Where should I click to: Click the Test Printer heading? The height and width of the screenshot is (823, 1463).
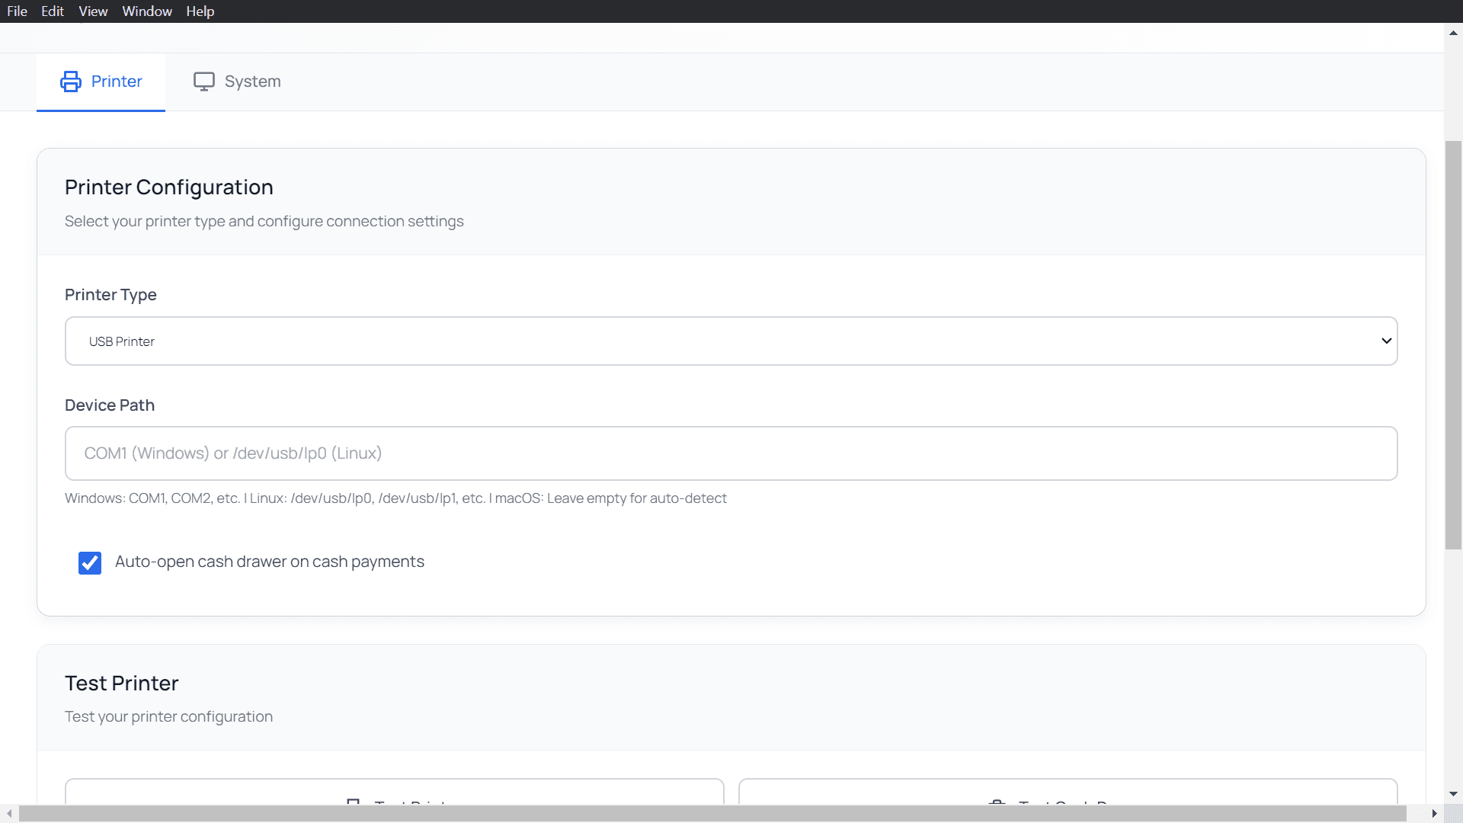(122, 684)
